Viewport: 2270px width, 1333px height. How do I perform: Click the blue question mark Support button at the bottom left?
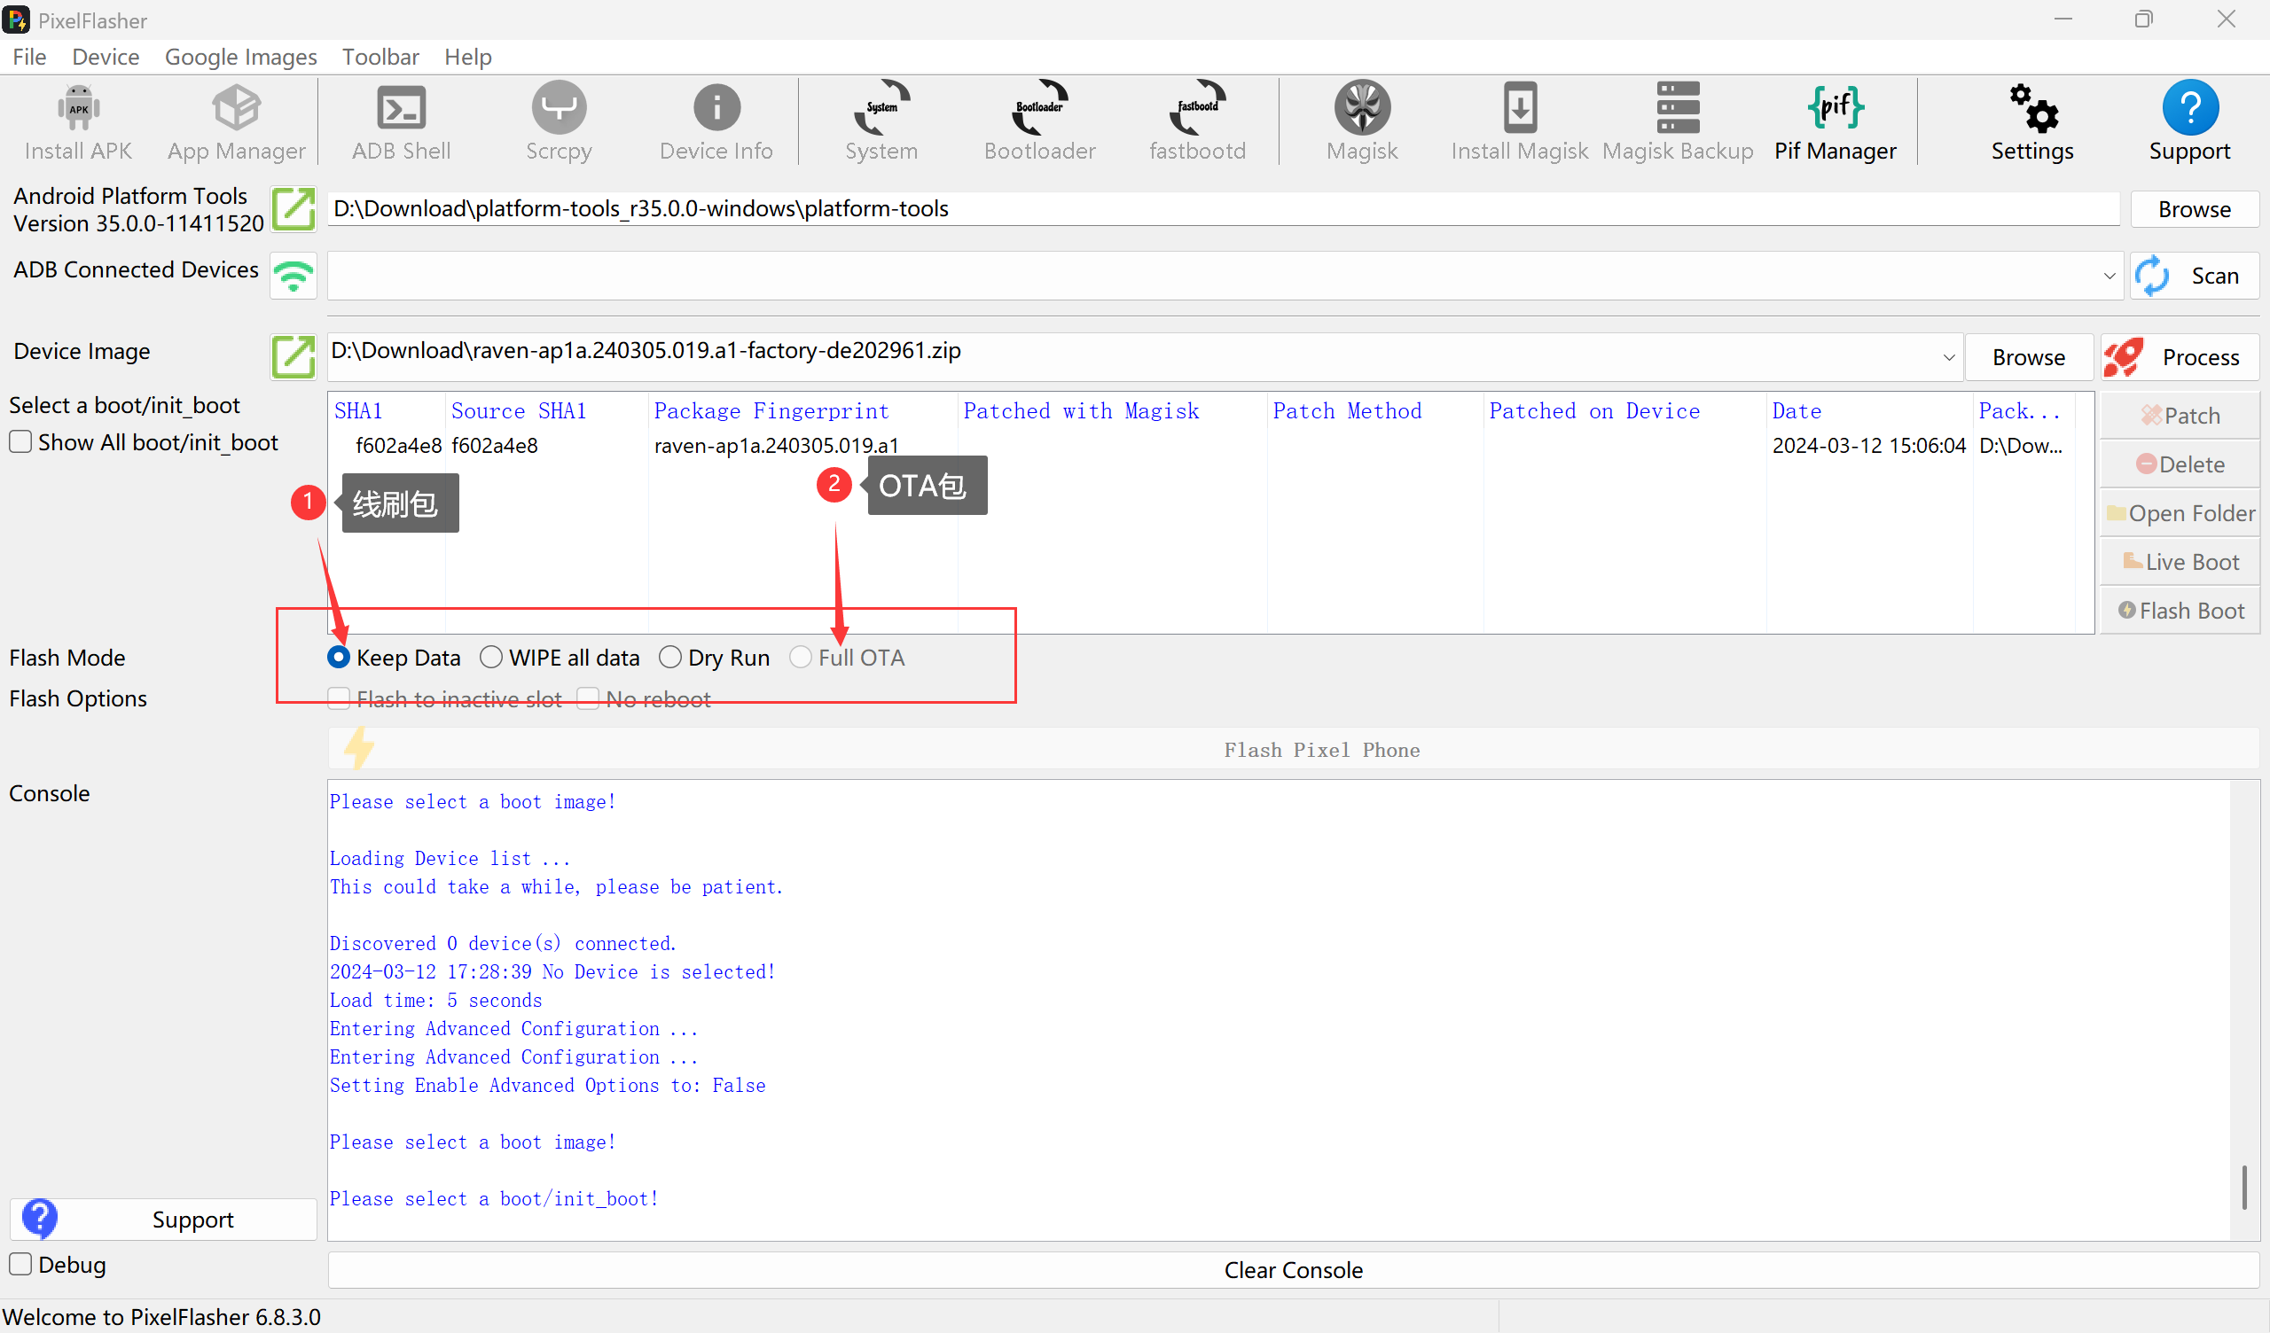pyautogui.click(x=163, y=1219)
